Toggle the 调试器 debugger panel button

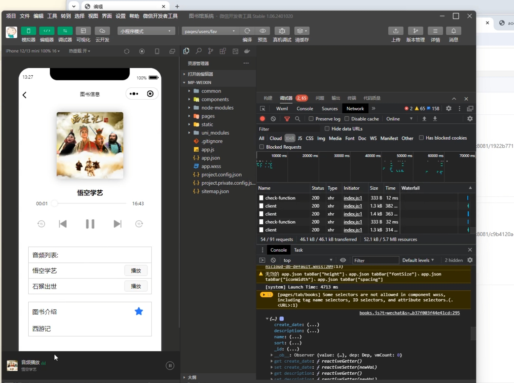(x=65, y=31)
